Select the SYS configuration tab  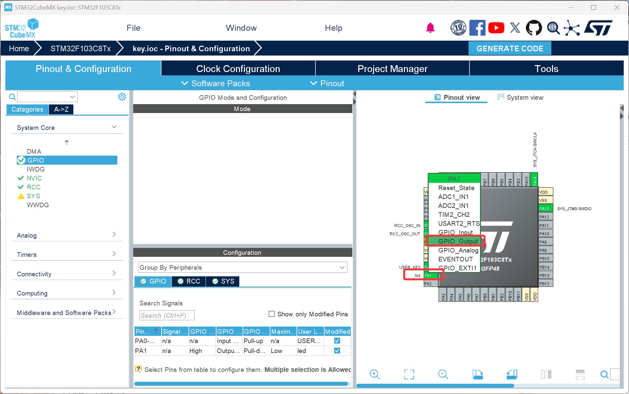tap(223, 281)
